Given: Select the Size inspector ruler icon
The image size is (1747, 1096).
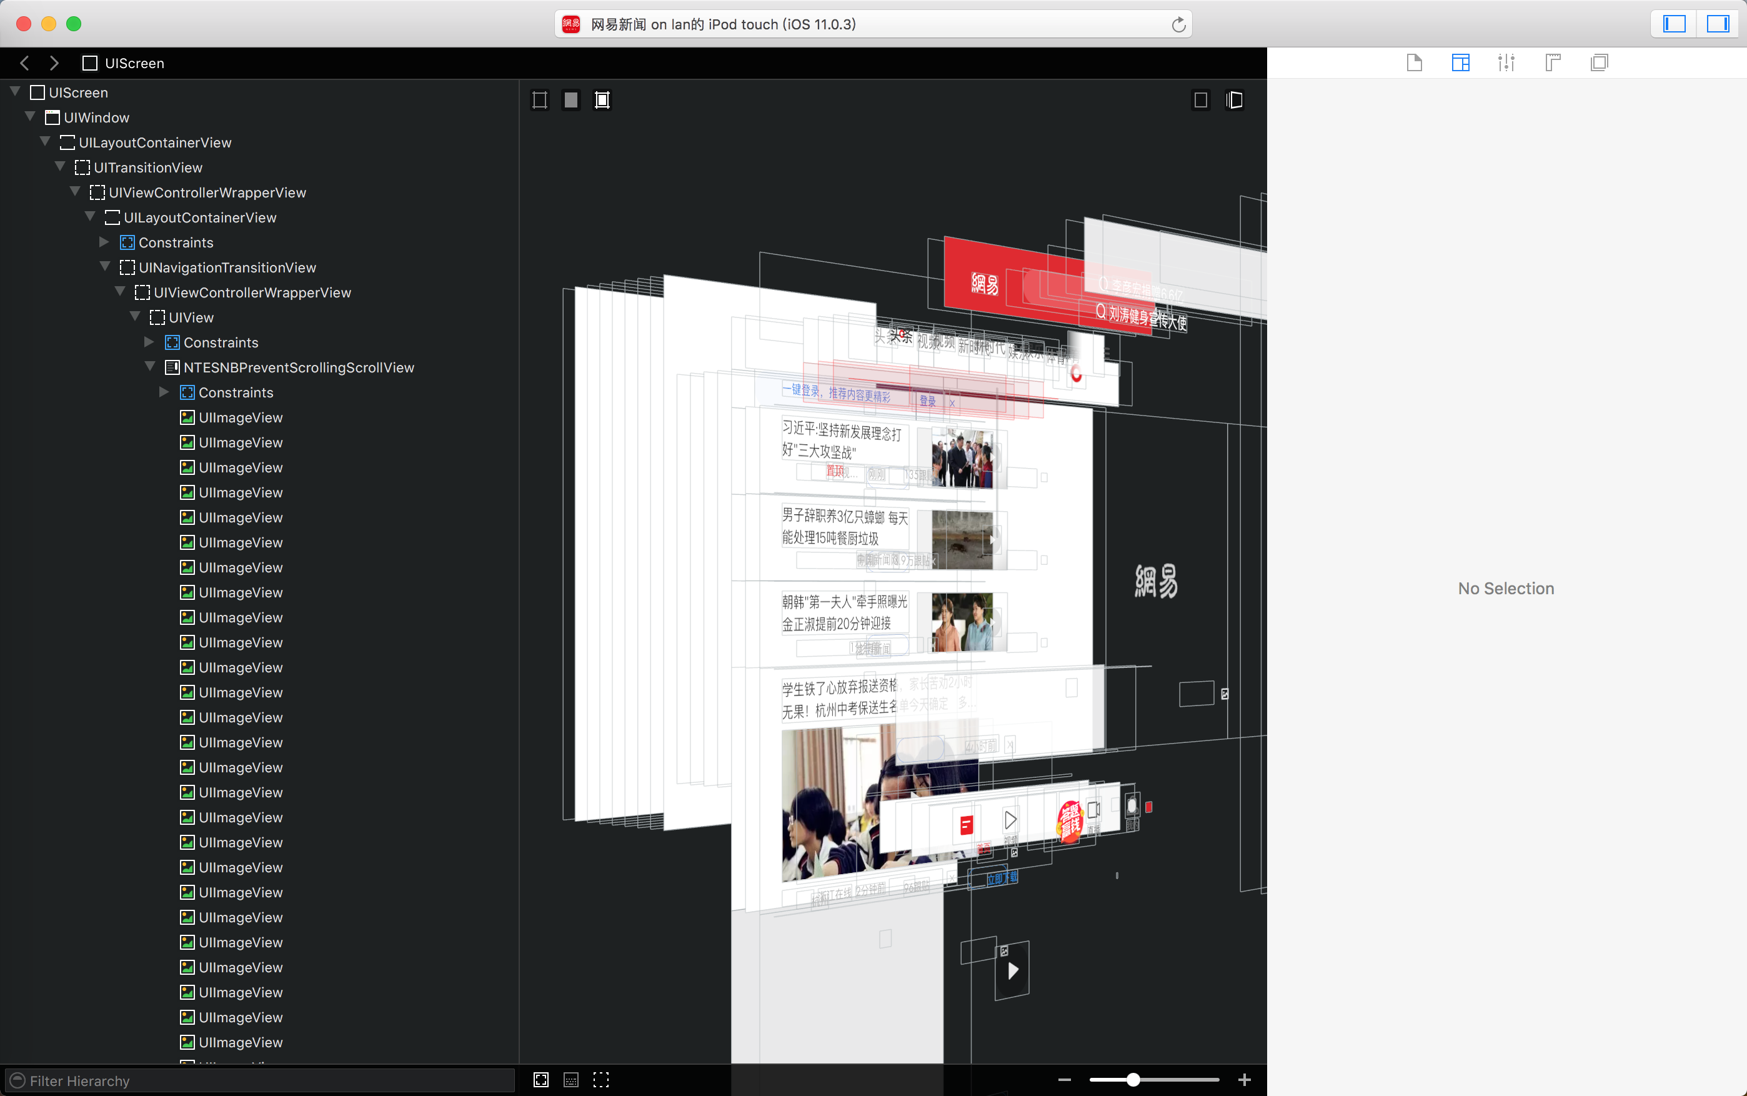Looking at the screenshot, I should point(1552,63).
